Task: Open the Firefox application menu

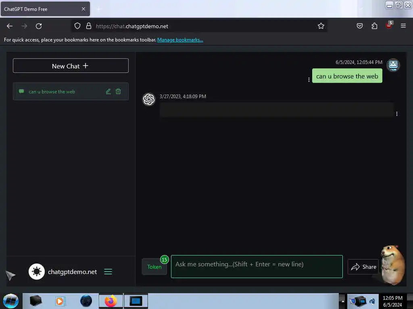Action: coord(403,26)
